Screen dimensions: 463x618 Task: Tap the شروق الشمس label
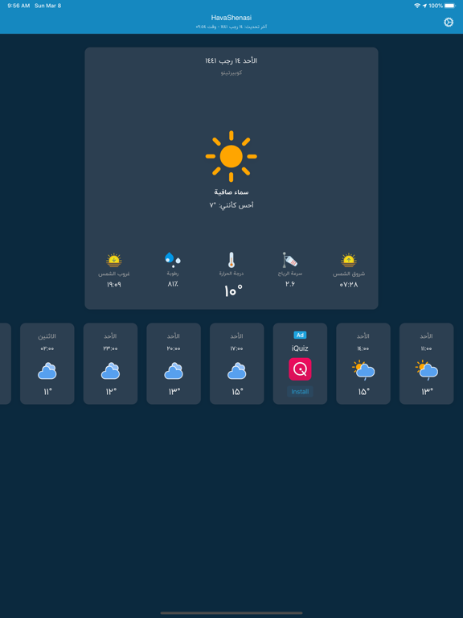coord(349,274)
